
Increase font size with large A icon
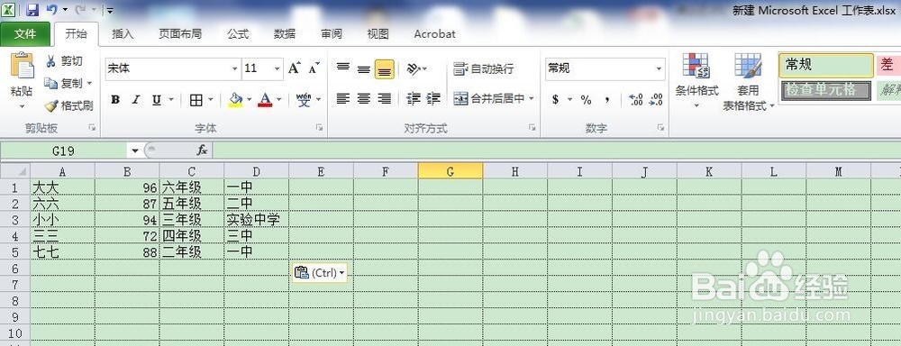point(295,68)
